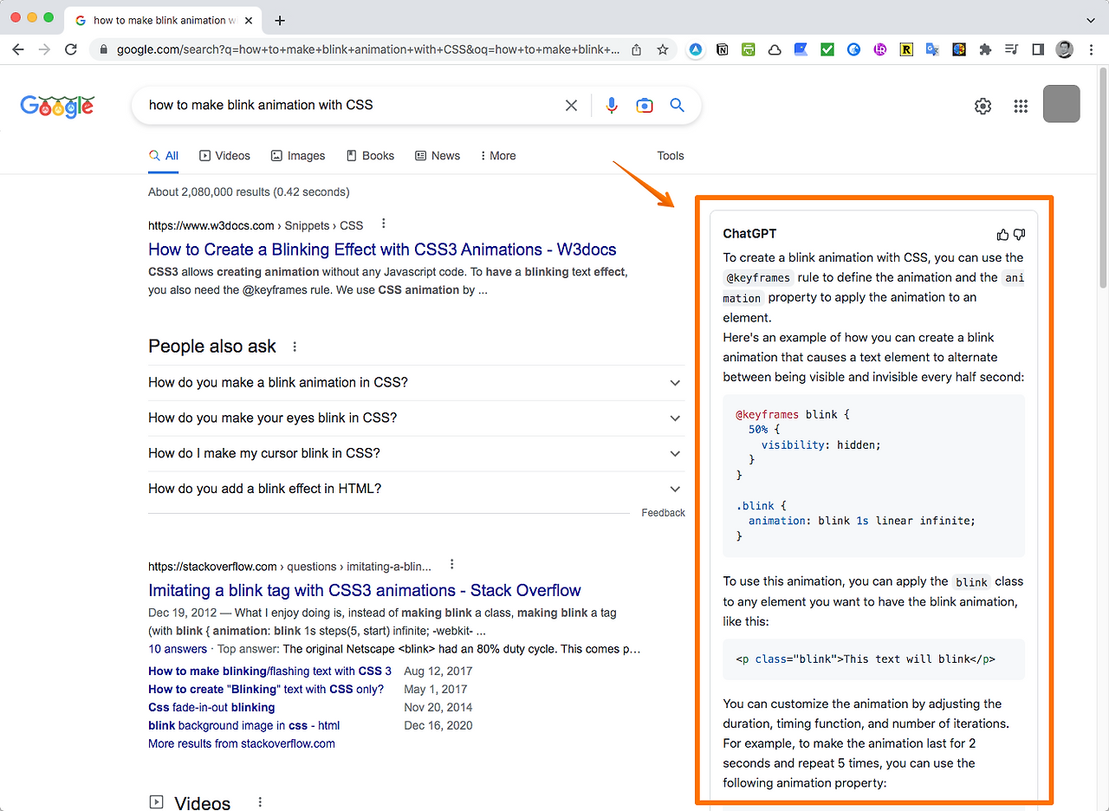Reload the Google results page
The image size is (1109, 811).
tap(71, 49)
